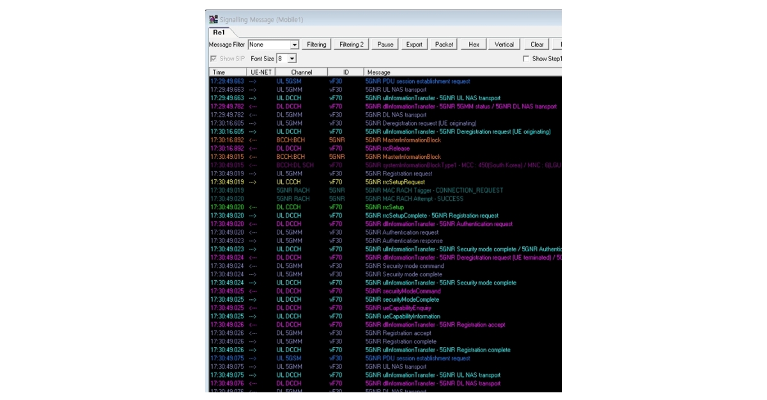Clear the message list
This screenshot has width=767, height=400.
[537, 45]
